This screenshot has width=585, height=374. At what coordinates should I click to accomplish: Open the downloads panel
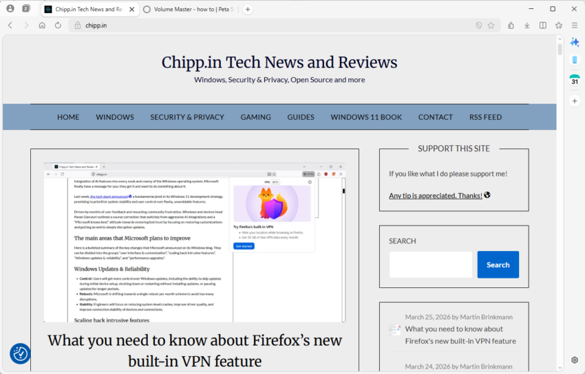tap(526, 25)
